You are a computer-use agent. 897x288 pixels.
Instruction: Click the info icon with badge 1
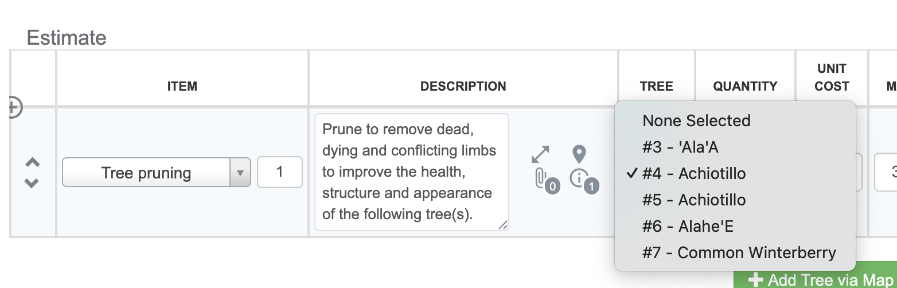tap(578, 178)
